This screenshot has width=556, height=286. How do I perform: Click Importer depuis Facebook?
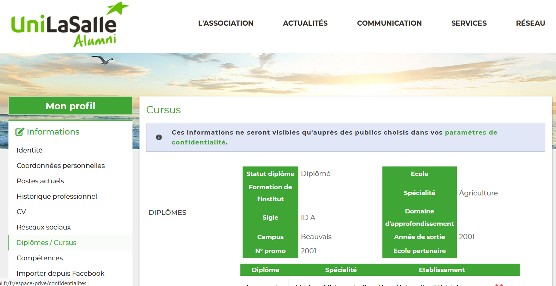pyautogui.click(x=60, y=273)
